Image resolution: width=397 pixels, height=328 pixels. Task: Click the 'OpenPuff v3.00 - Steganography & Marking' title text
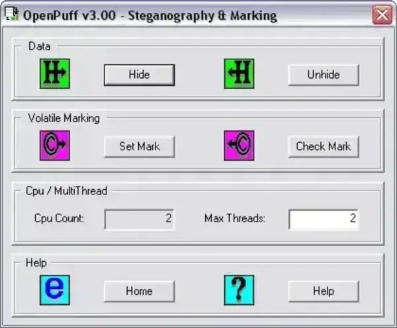[150, 15]
